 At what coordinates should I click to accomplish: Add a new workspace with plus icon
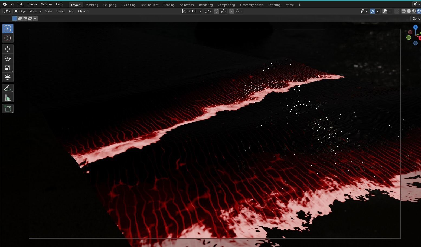(x=299, y=5)
